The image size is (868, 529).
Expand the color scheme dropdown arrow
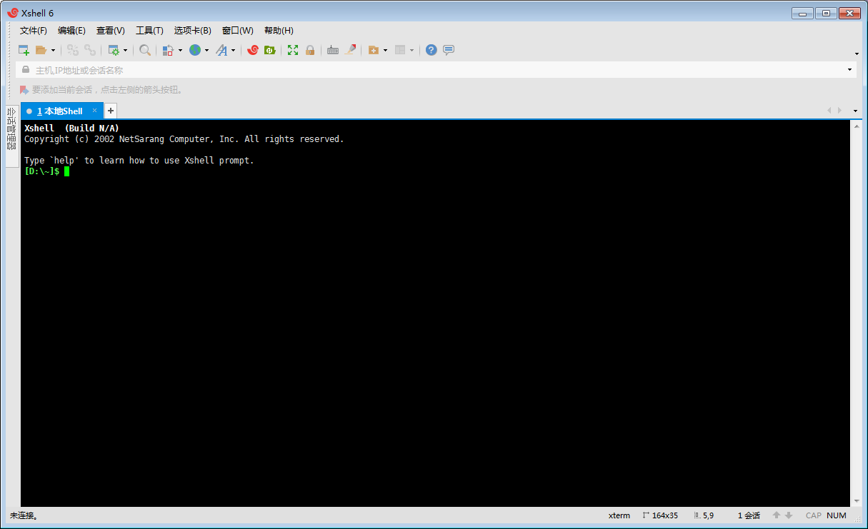pyautogui.click(x=180, y=50)
